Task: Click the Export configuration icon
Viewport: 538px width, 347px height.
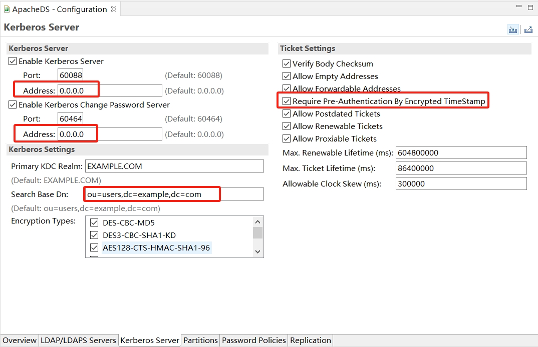Action: click(528, 29)
